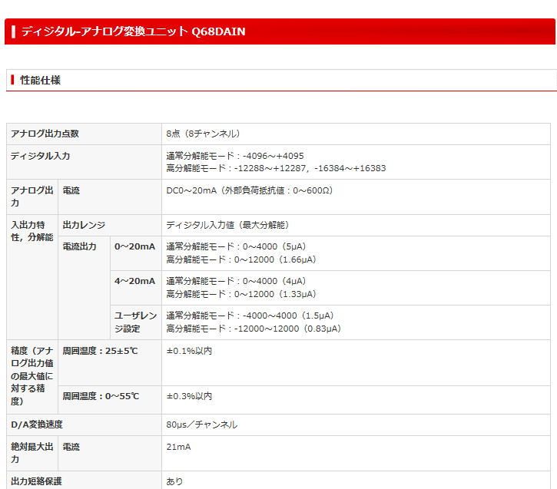The image size is (557, 489).
Task: Click the アナログ出力点数 row label
Action: coord(45,134)
